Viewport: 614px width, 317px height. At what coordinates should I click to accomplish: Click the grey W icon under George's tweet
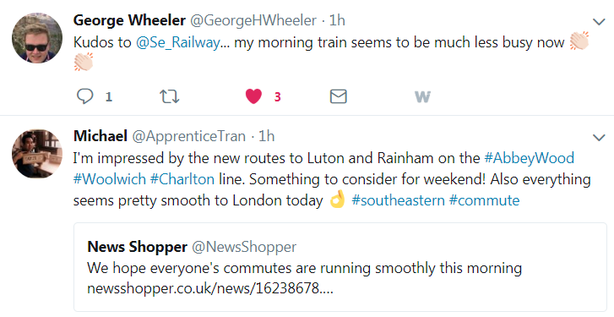(422, 96)
